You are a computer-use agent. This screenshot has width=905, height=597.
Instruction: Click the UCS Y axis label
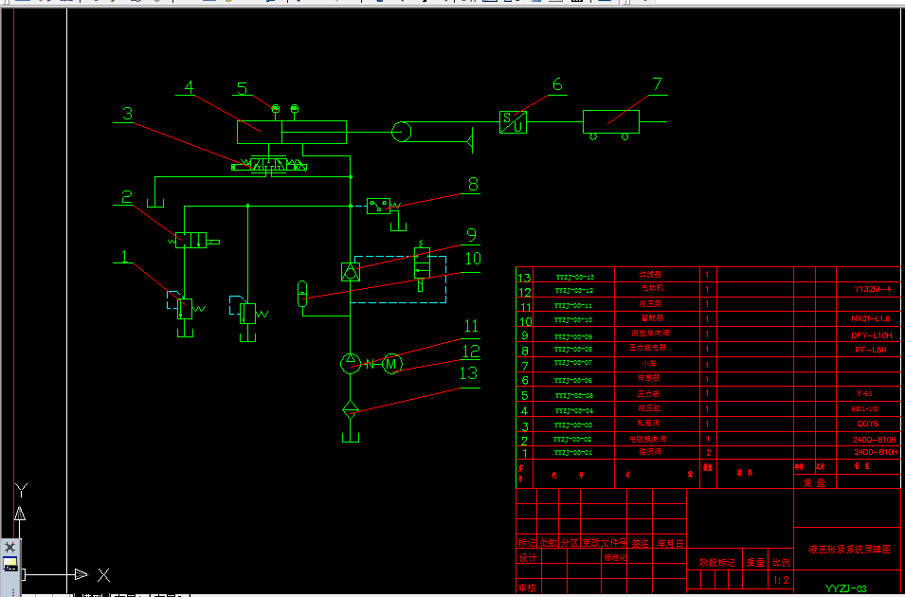(21, 490)
